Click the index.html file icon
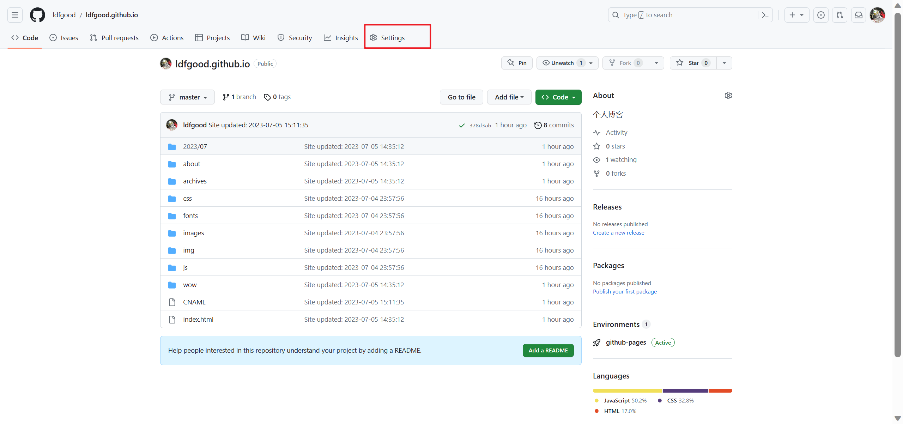The image size is (903, 424). (x=172, y=320)
